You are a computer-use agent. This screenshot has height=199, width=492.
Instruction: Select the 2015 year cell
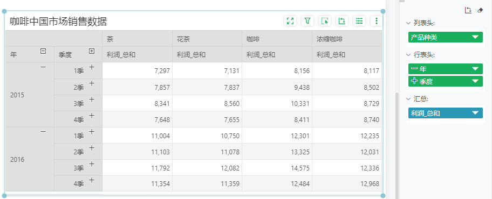pyautogui.click(x=30, y=95)
